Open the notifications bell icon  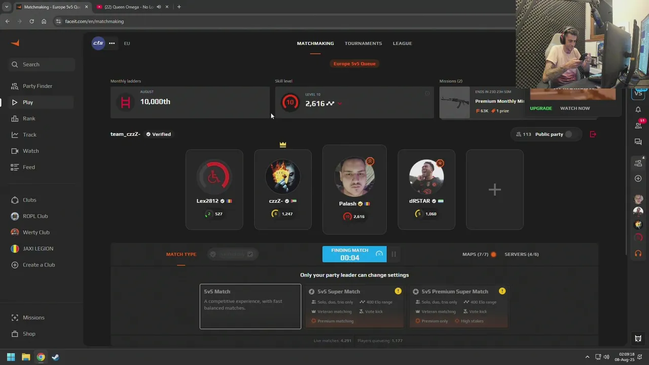[x=638, y=109]
